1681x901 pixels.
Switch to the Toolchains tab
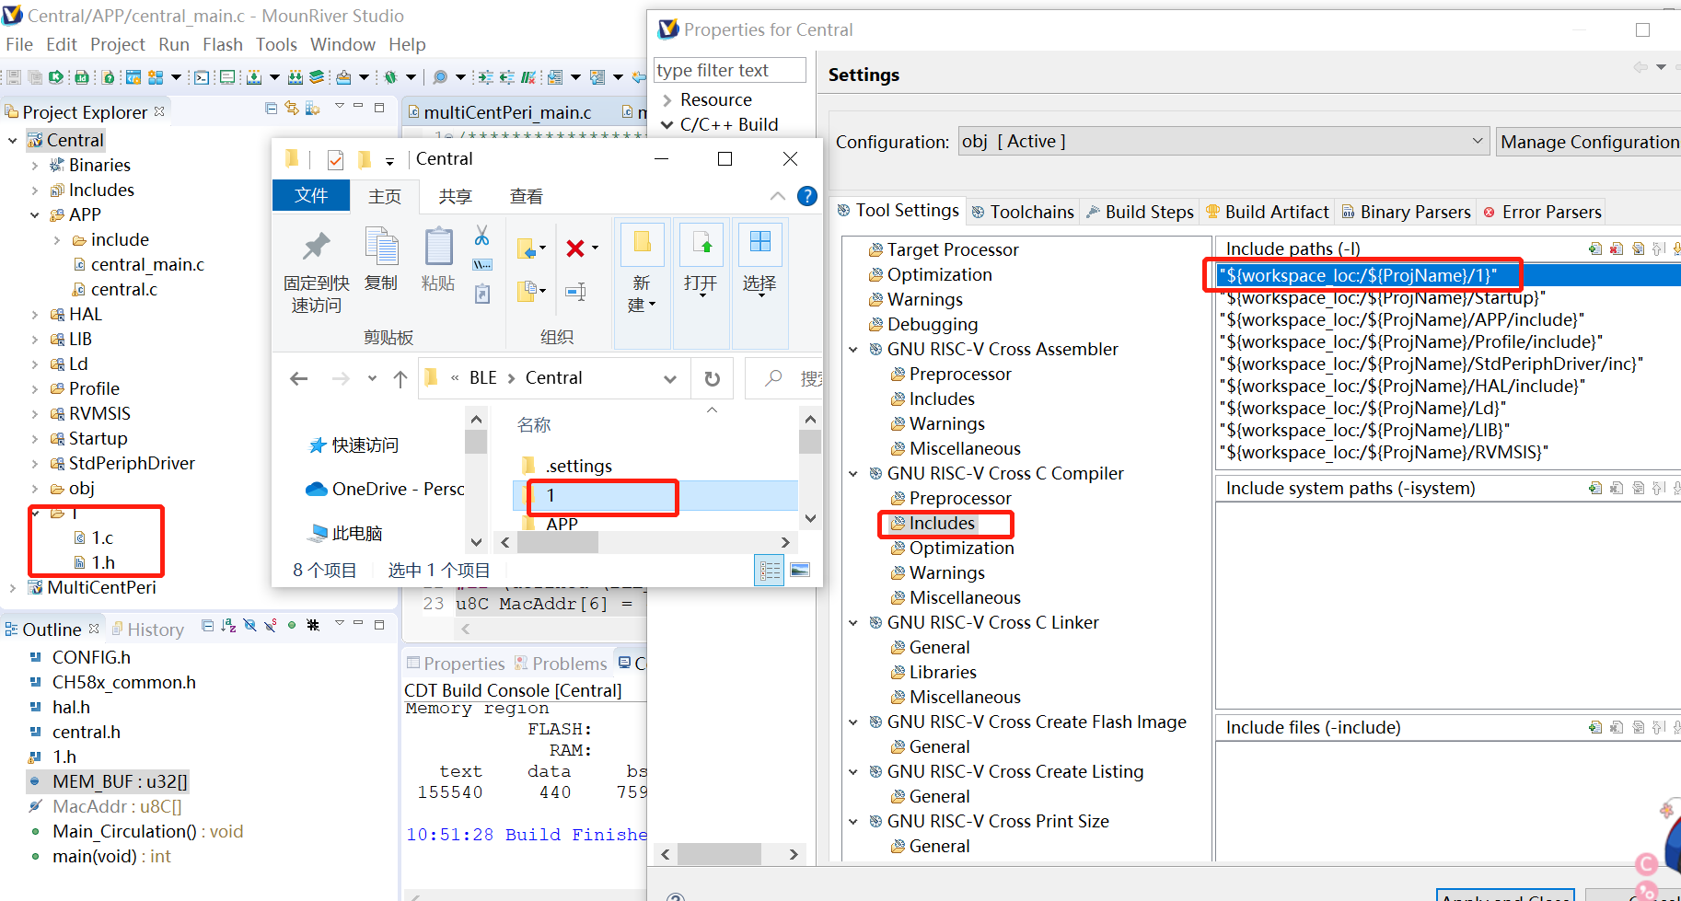point(1022,212)
